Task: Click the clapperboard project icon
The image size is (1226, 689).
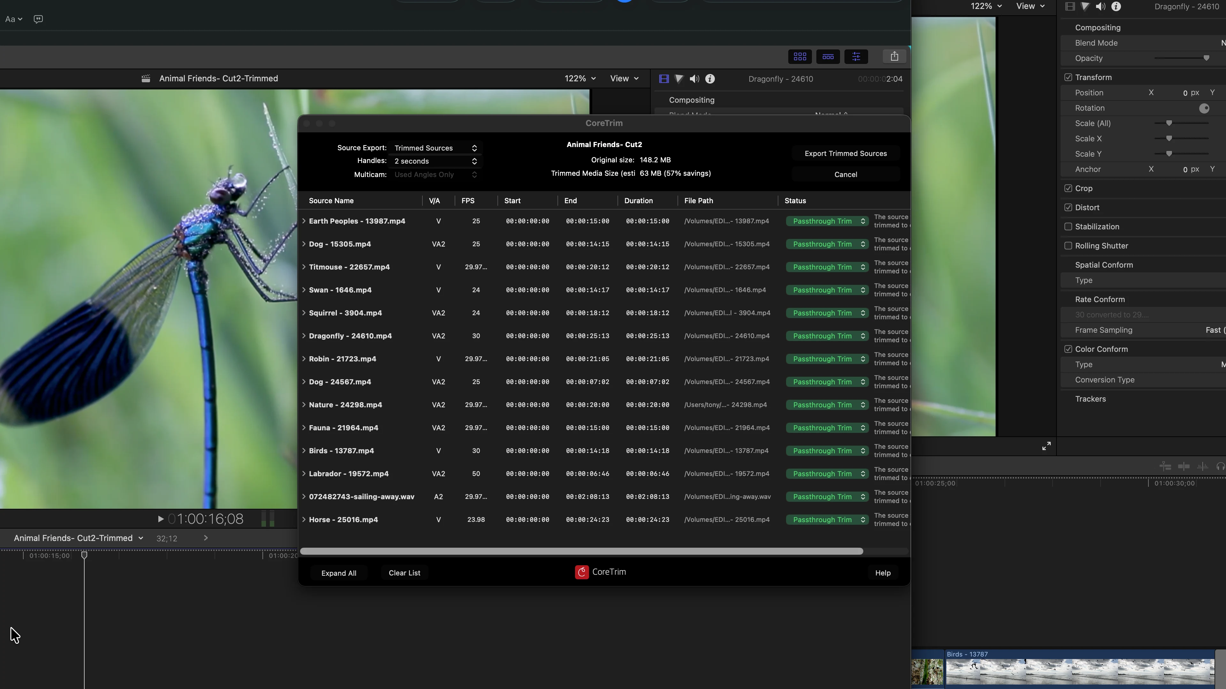Action: (x=146, y=78)
